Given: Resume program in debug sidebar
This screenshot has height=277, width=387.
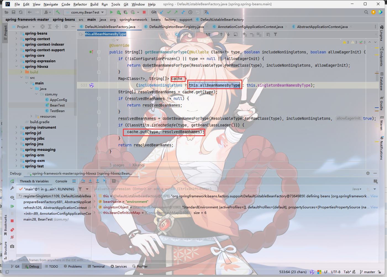Looking at the screenshot, I should click(12, 206).
